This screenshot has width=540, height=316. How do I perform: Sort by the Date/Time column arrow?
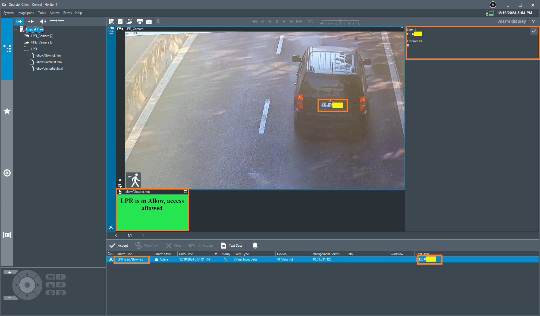tap(216, 254)
